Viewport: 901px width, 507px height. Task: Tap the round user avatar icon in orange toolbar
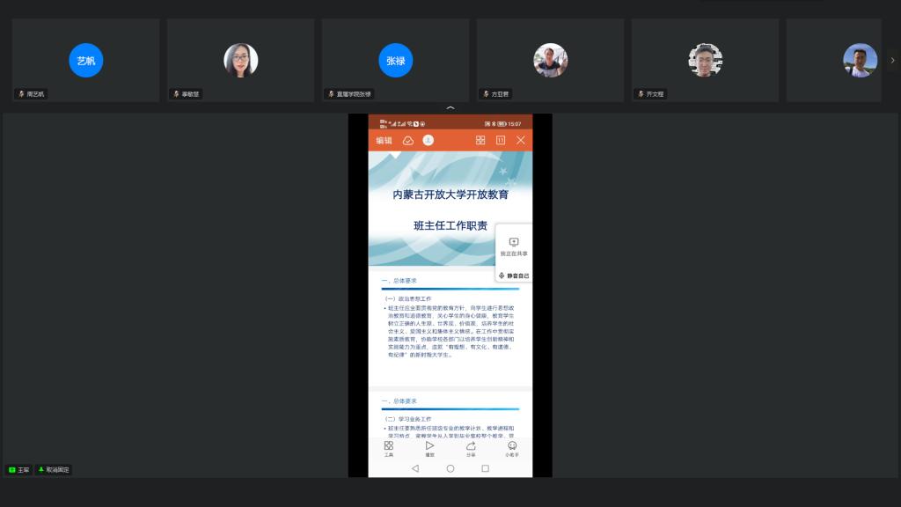(x=429, y=140)
